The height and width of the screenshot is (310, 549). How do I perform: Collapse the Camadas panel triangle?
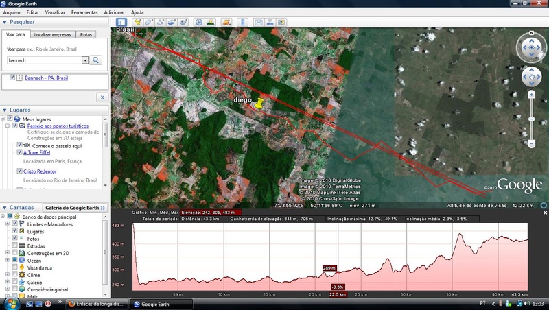[5, 208]
